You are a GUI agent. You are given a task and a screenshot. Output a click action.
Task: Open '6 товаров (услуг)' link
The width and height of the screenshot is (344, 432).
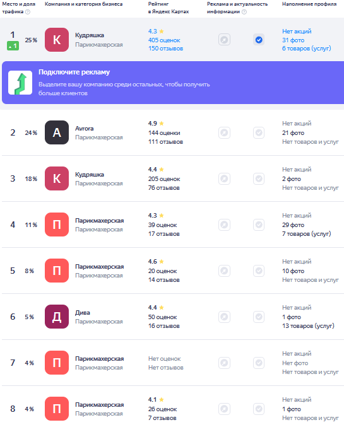click(x=307, y=49)
